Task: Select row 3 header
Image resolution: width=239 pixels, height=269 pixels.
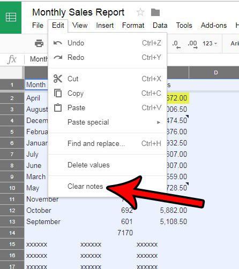Action: coord(12,109)
